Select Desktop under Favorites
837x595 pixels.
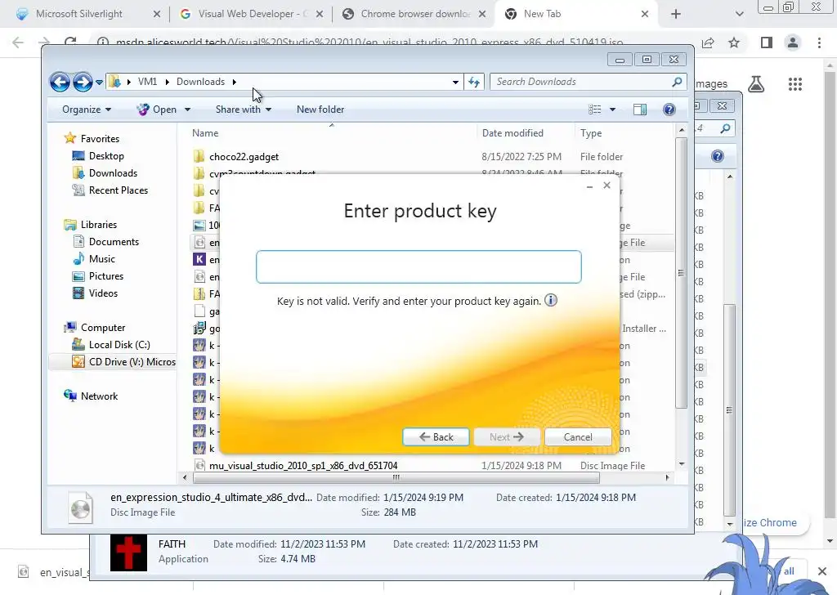[106, 156]
